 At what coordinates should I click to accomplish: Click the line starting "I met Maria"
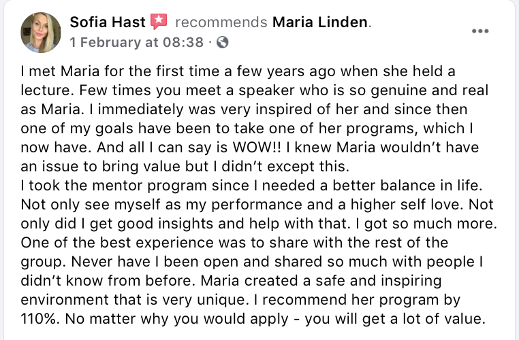point(238,71)
